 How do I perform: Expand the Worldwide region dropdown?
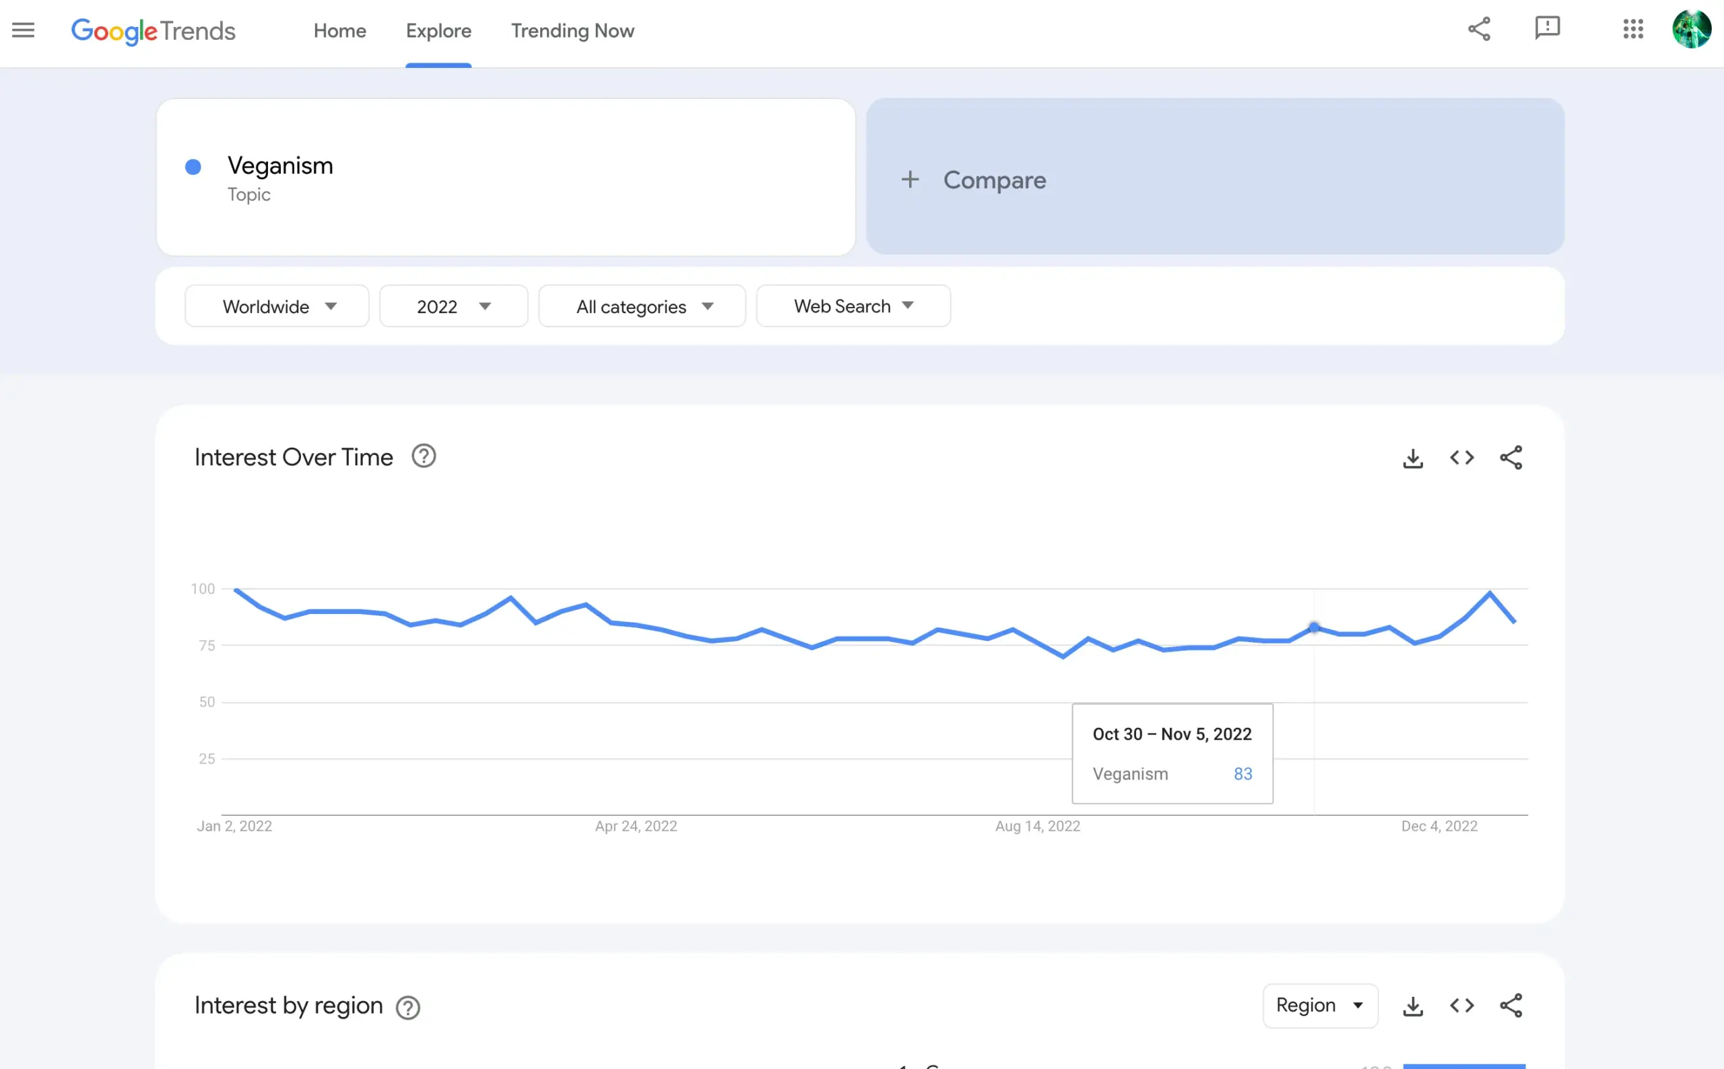277,306
